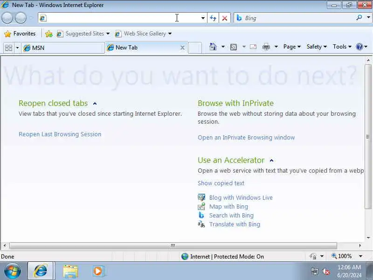Click the scroll right arrow button
373x280 pixels.
point(360,245)
